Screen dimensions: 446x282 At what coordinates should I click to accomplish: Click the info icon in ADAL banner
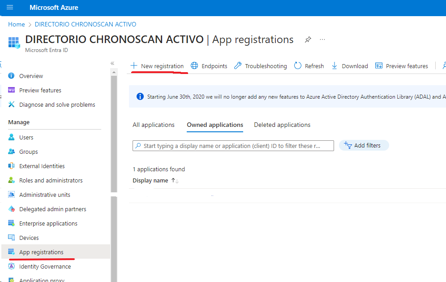pyautogui.click(x=140, y=96)
